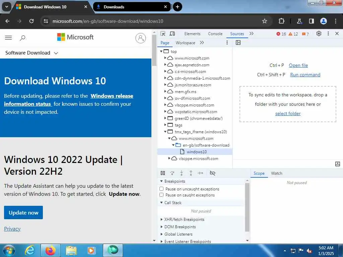Click the warnings count triangle badge

(293, 34)
